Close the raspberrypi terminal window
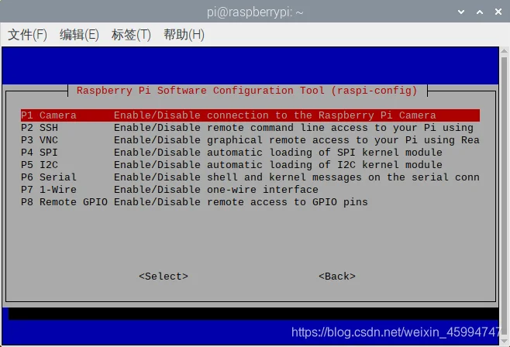 tap(497, 12)
